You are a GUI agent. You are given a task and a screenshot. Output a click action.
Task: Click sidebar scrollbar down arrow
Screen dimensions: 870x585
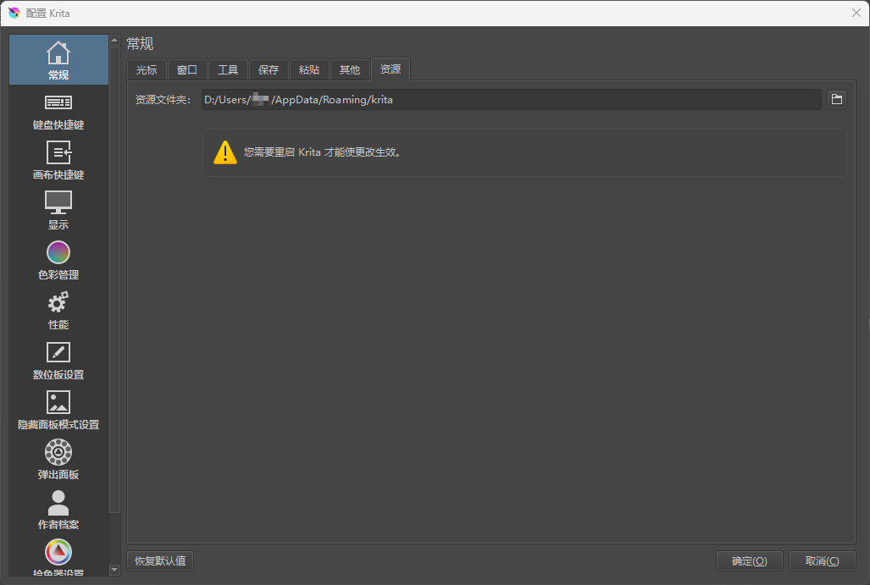click(115, 570)
